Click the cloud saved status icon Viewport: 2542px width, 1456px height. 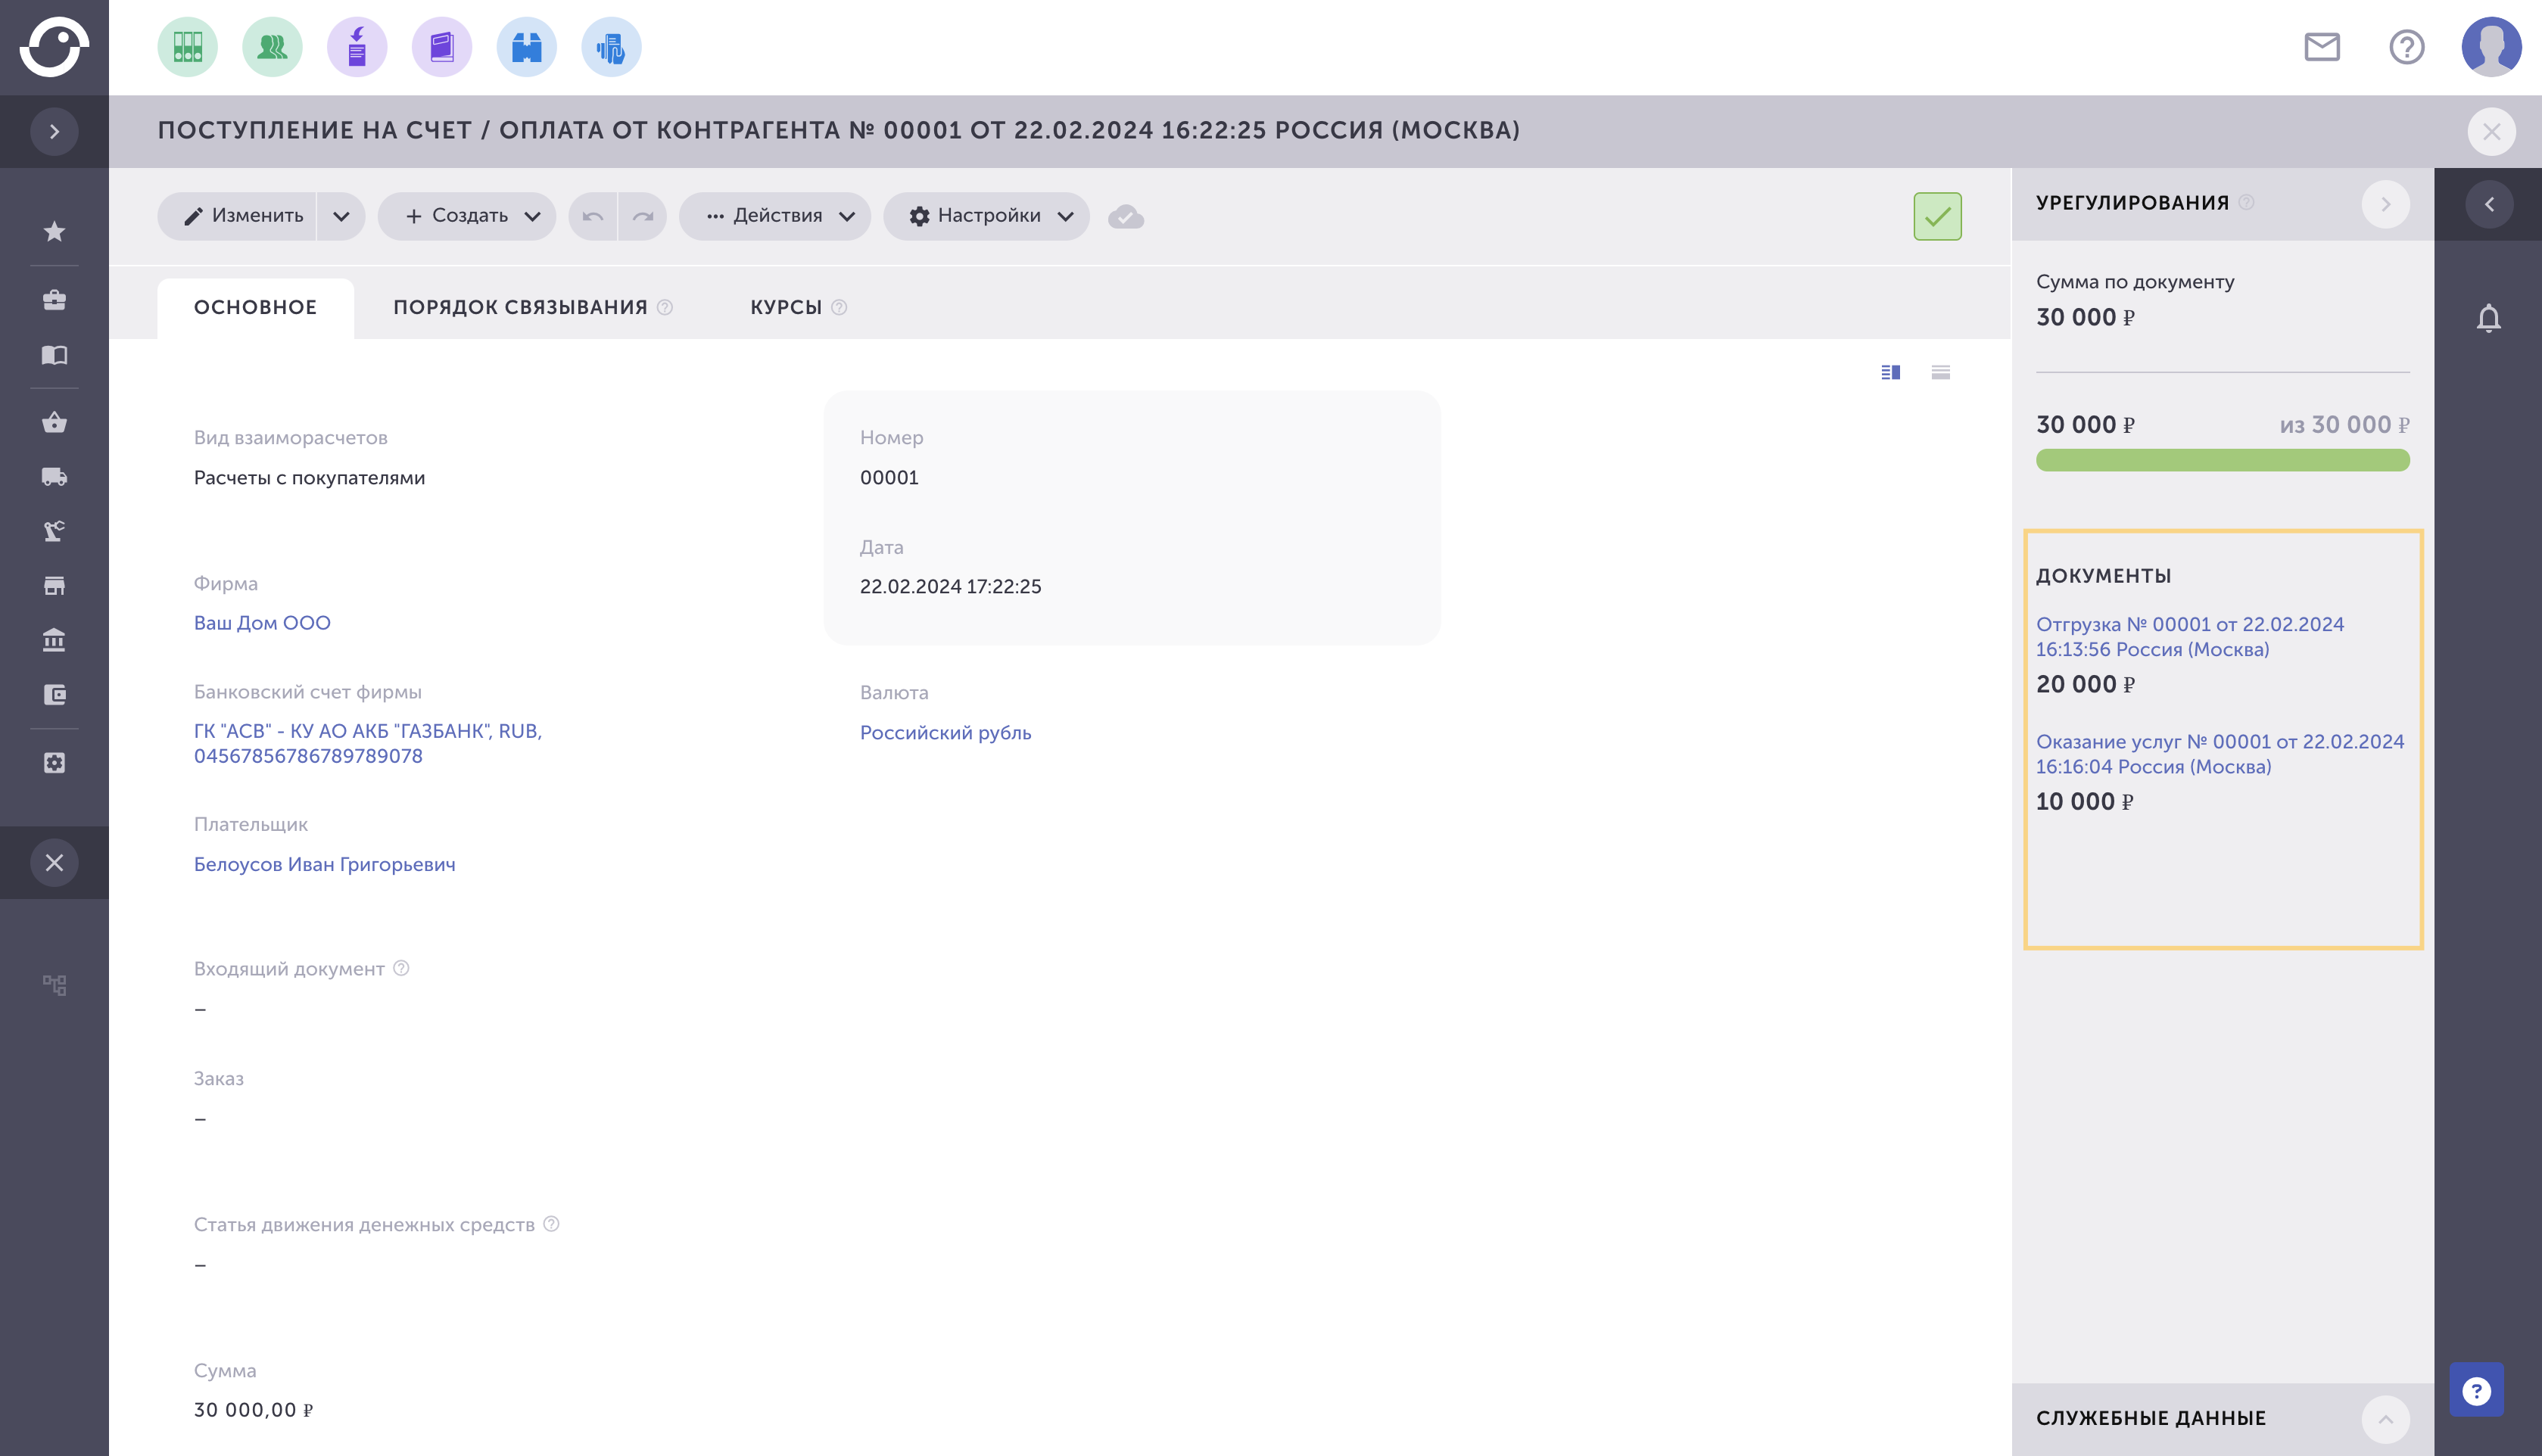1126,216
